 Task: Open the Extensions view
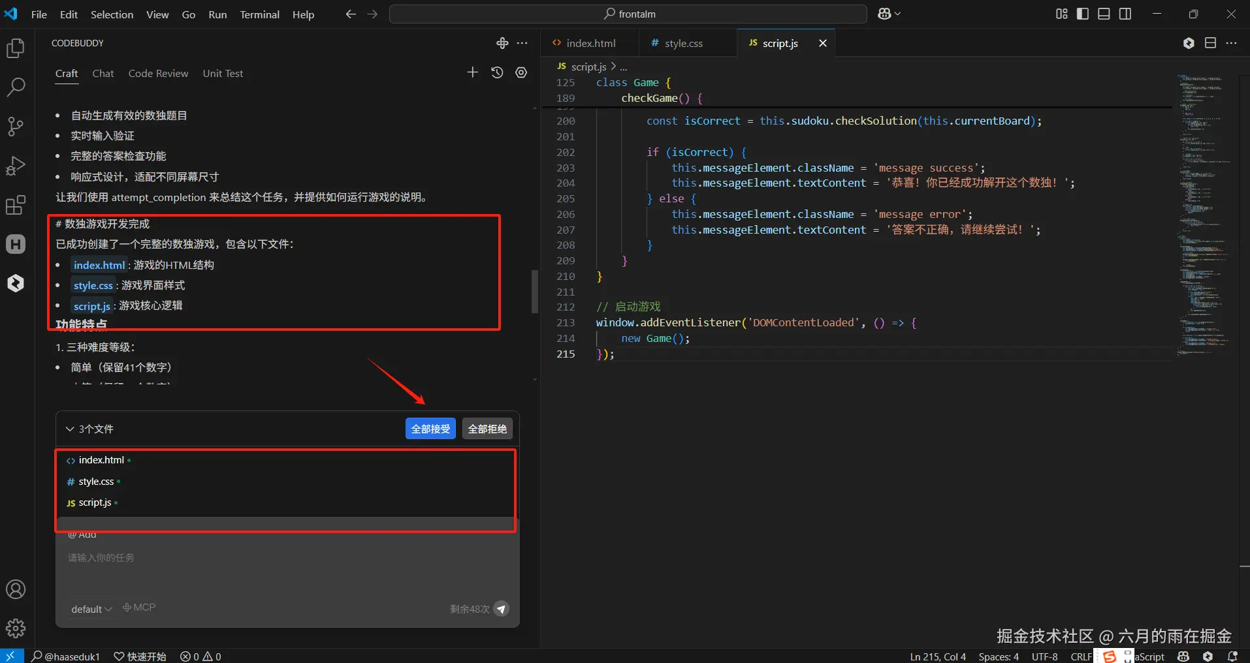coord(16,205)
